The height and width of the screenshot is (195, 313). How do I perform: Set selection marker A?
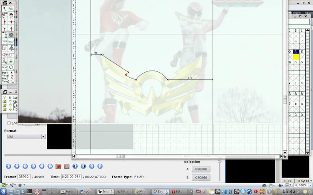pyautogui.click(x=58, y=166)
